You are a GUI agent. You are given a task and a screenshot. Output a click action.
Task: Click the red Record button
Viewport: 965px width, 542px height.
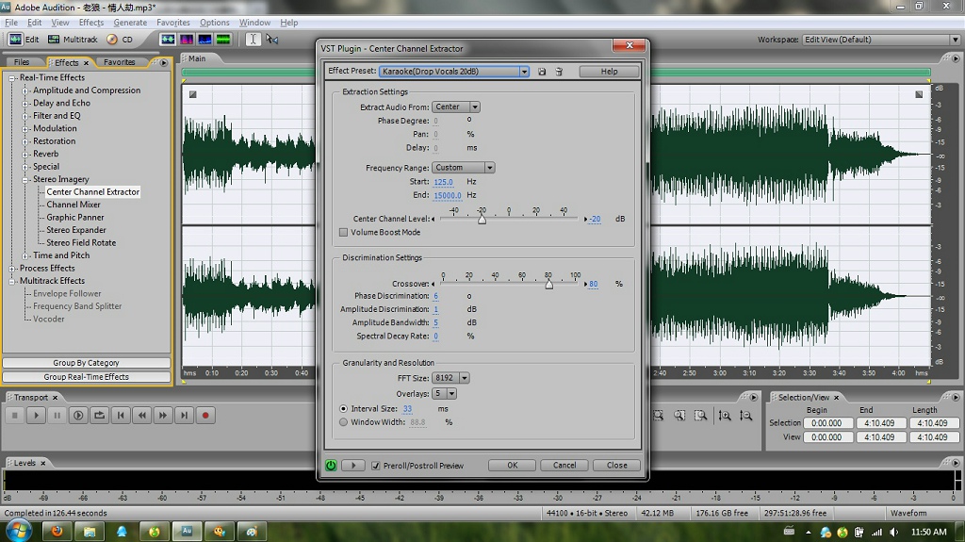coord(205,415)
